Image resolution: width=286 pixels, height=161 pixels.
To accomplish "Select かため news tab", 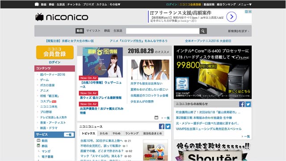I will coord(104,133).
